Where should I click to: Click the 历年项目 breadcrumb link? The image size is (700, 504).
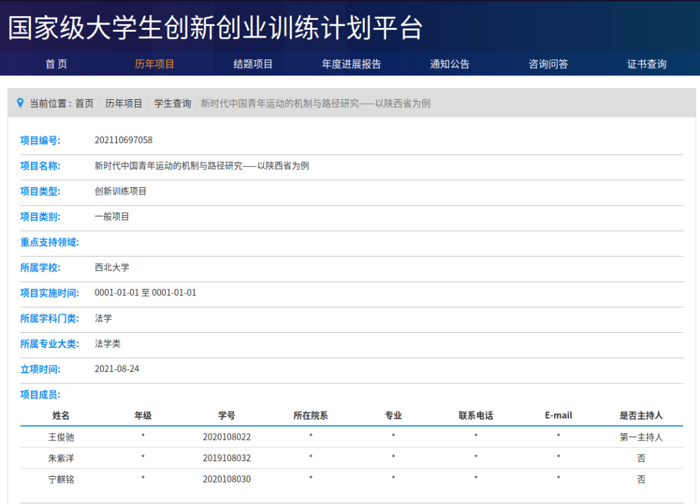[x=124, y=104]
